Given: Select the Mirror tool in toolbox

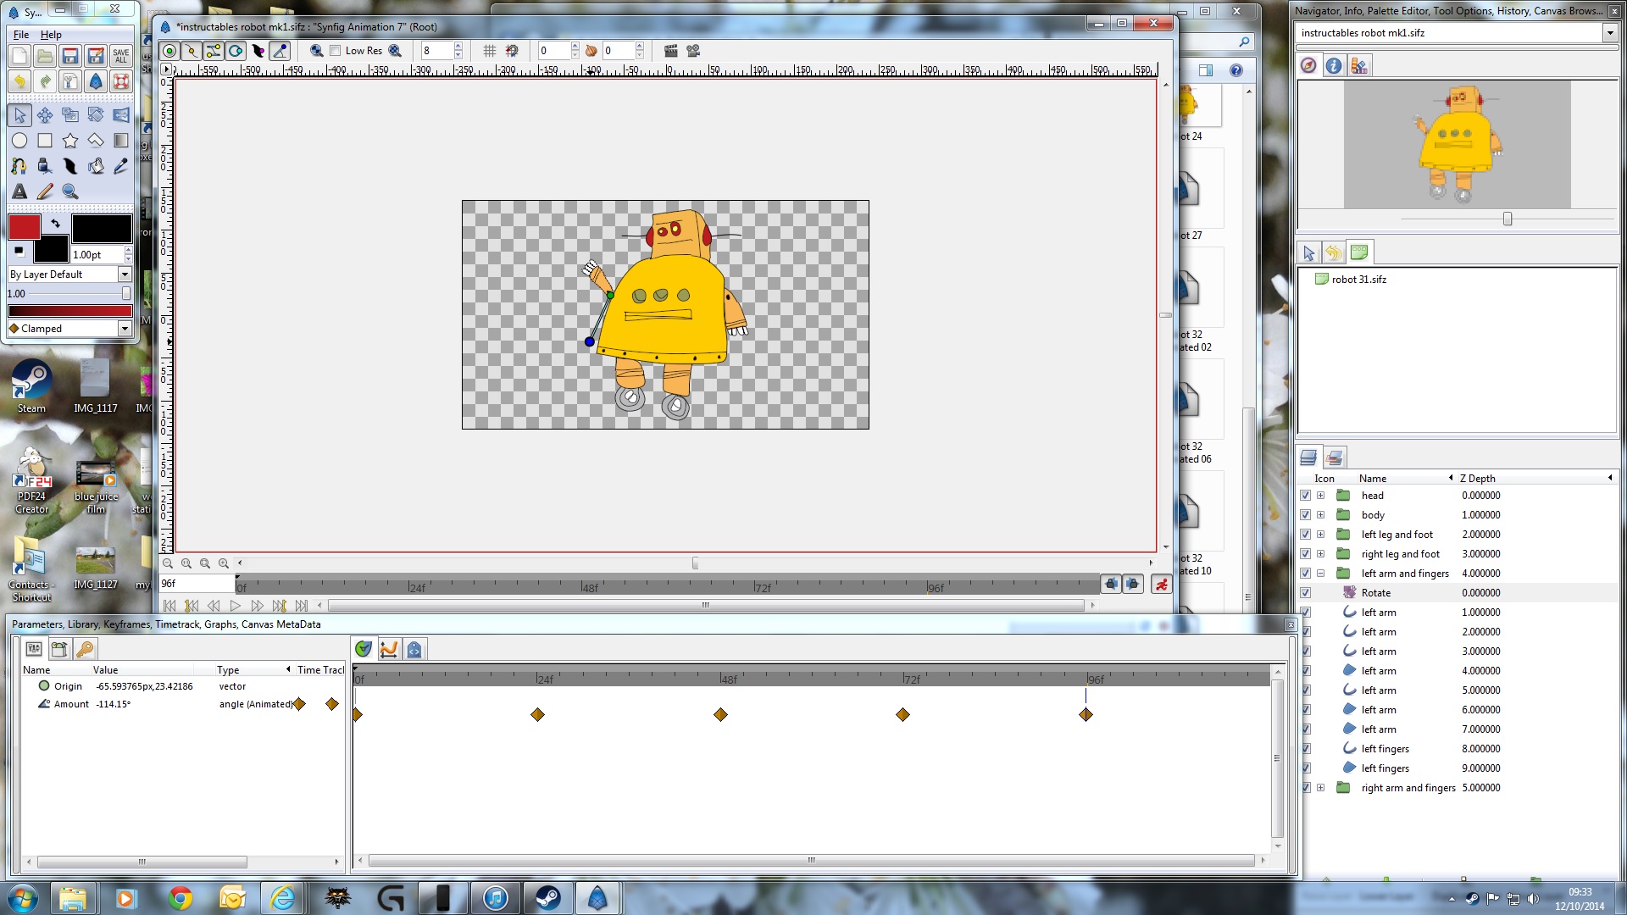Looking at the screenshot, I should [x=121, y=115].
